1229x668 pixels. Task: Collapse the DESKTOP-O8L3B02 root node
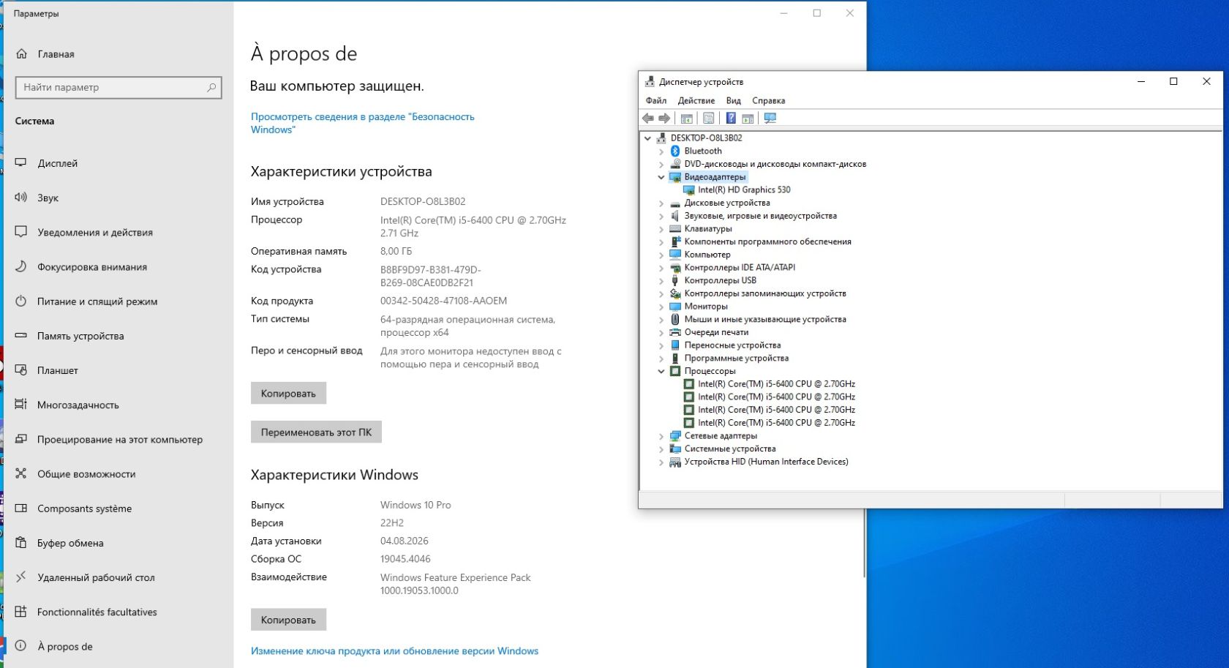point(647,138)
